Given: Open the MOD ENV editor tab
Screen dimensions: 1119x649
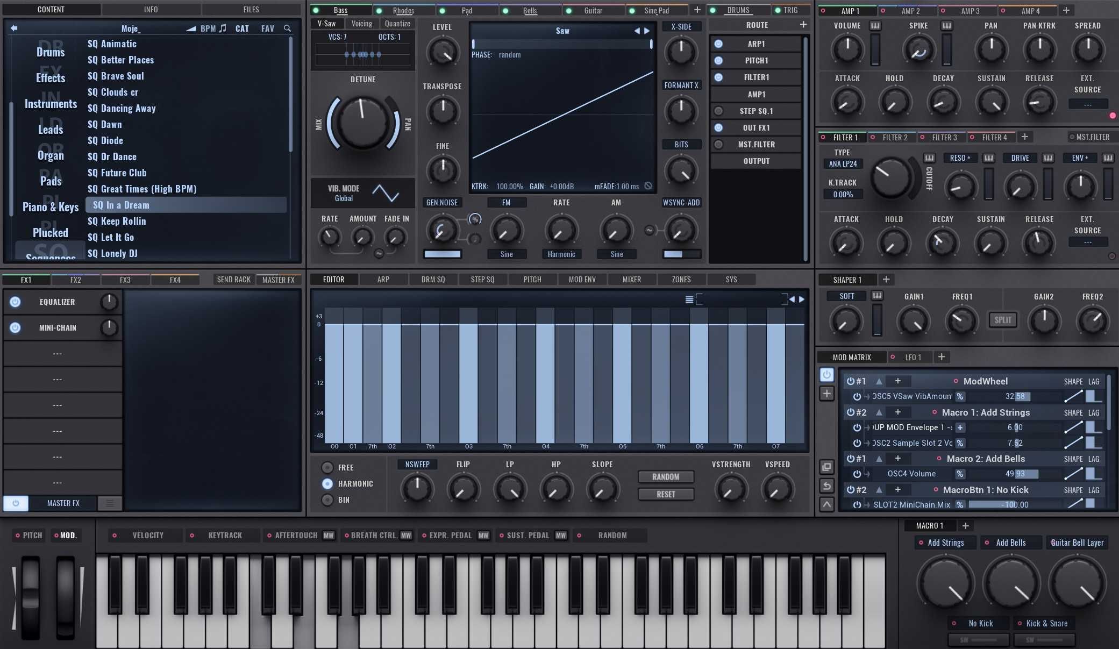Looking at the screenshot, I should pos(582,279).
